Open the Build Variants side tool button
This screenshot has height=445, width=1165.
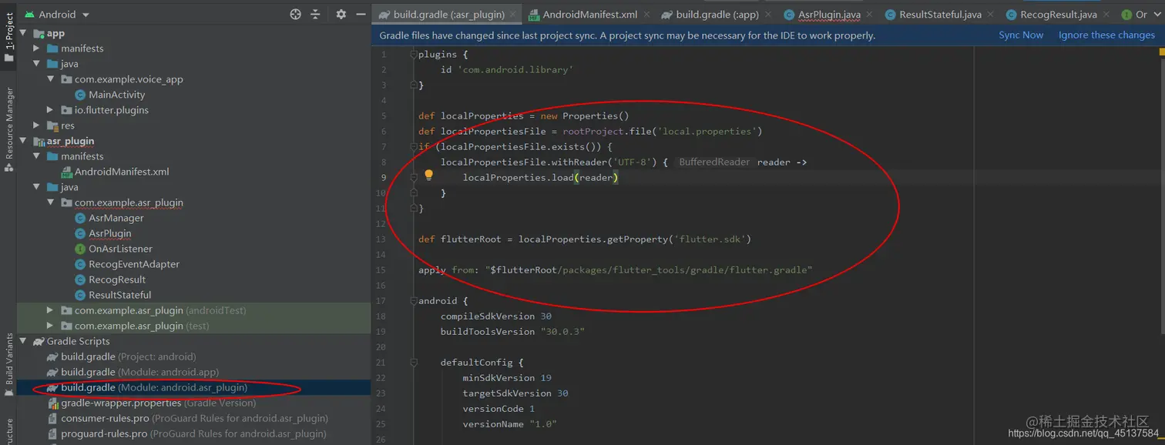point(8,363)
